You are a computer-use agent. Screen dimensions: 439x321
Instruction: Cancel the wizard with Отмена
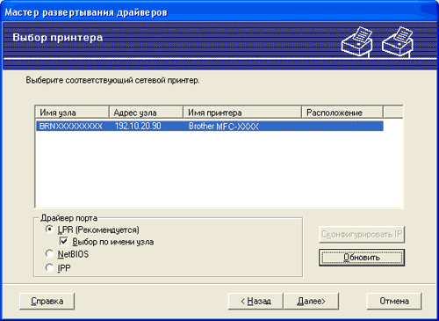[394, 301]
